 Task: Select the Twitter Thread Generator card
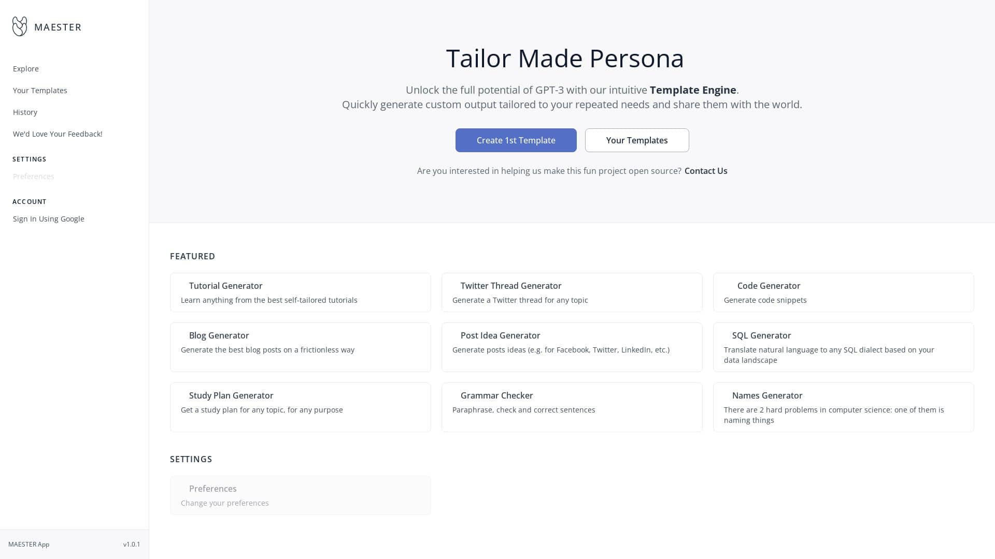[572, 292]
